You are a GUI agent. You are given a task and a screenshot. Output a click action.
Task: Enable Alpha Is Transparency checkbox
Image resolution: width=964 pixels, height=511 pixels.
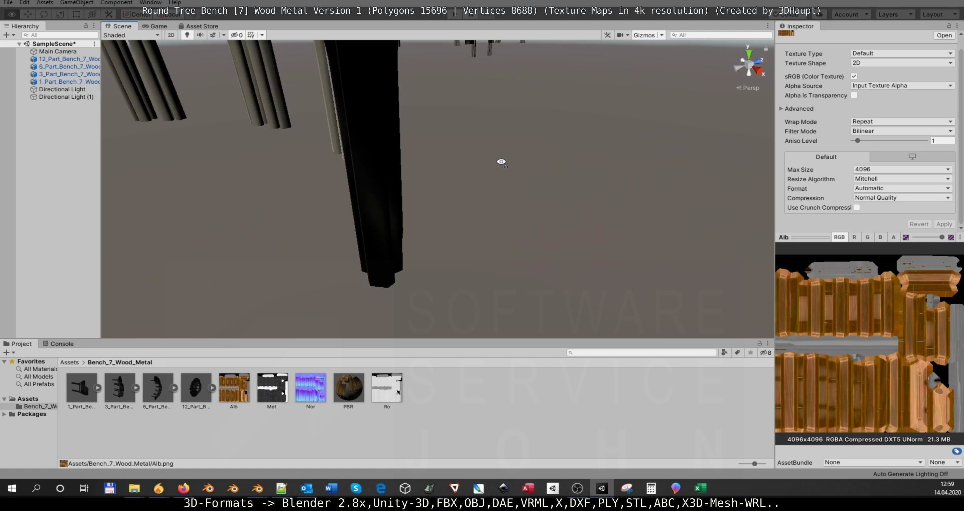point(854,95)
